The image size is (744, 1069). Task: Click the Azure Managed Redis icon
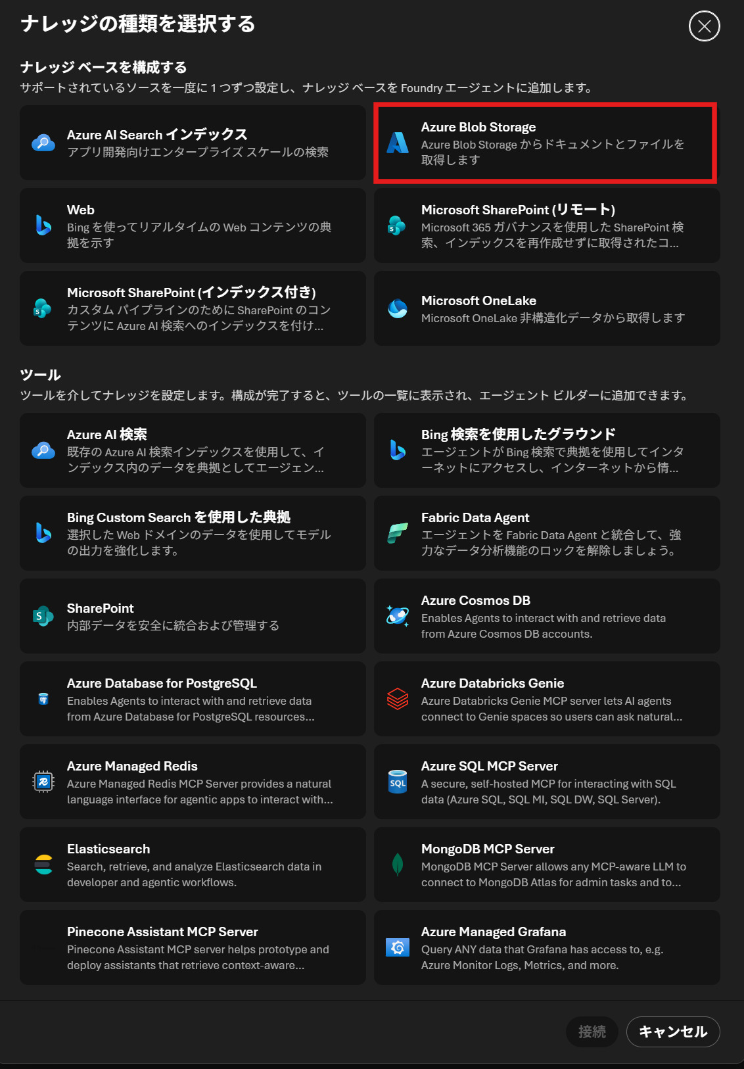(43, 782)
